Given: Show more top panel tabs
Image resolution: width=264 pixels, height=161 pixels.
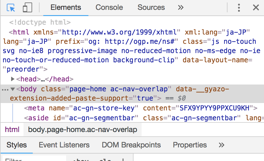Looking at the screenshot, I should pyautogui.click(x=181, y=8).
